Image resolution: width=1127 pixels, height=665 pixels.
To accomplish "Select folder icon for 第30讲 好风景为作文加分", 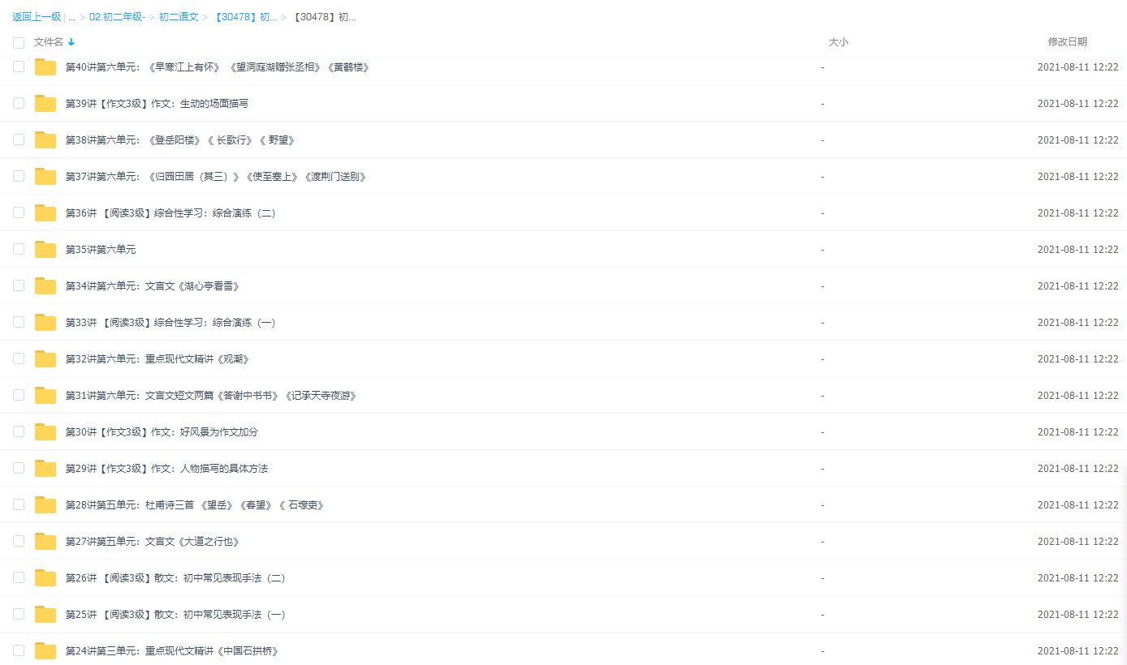I will tap(45, 432).
